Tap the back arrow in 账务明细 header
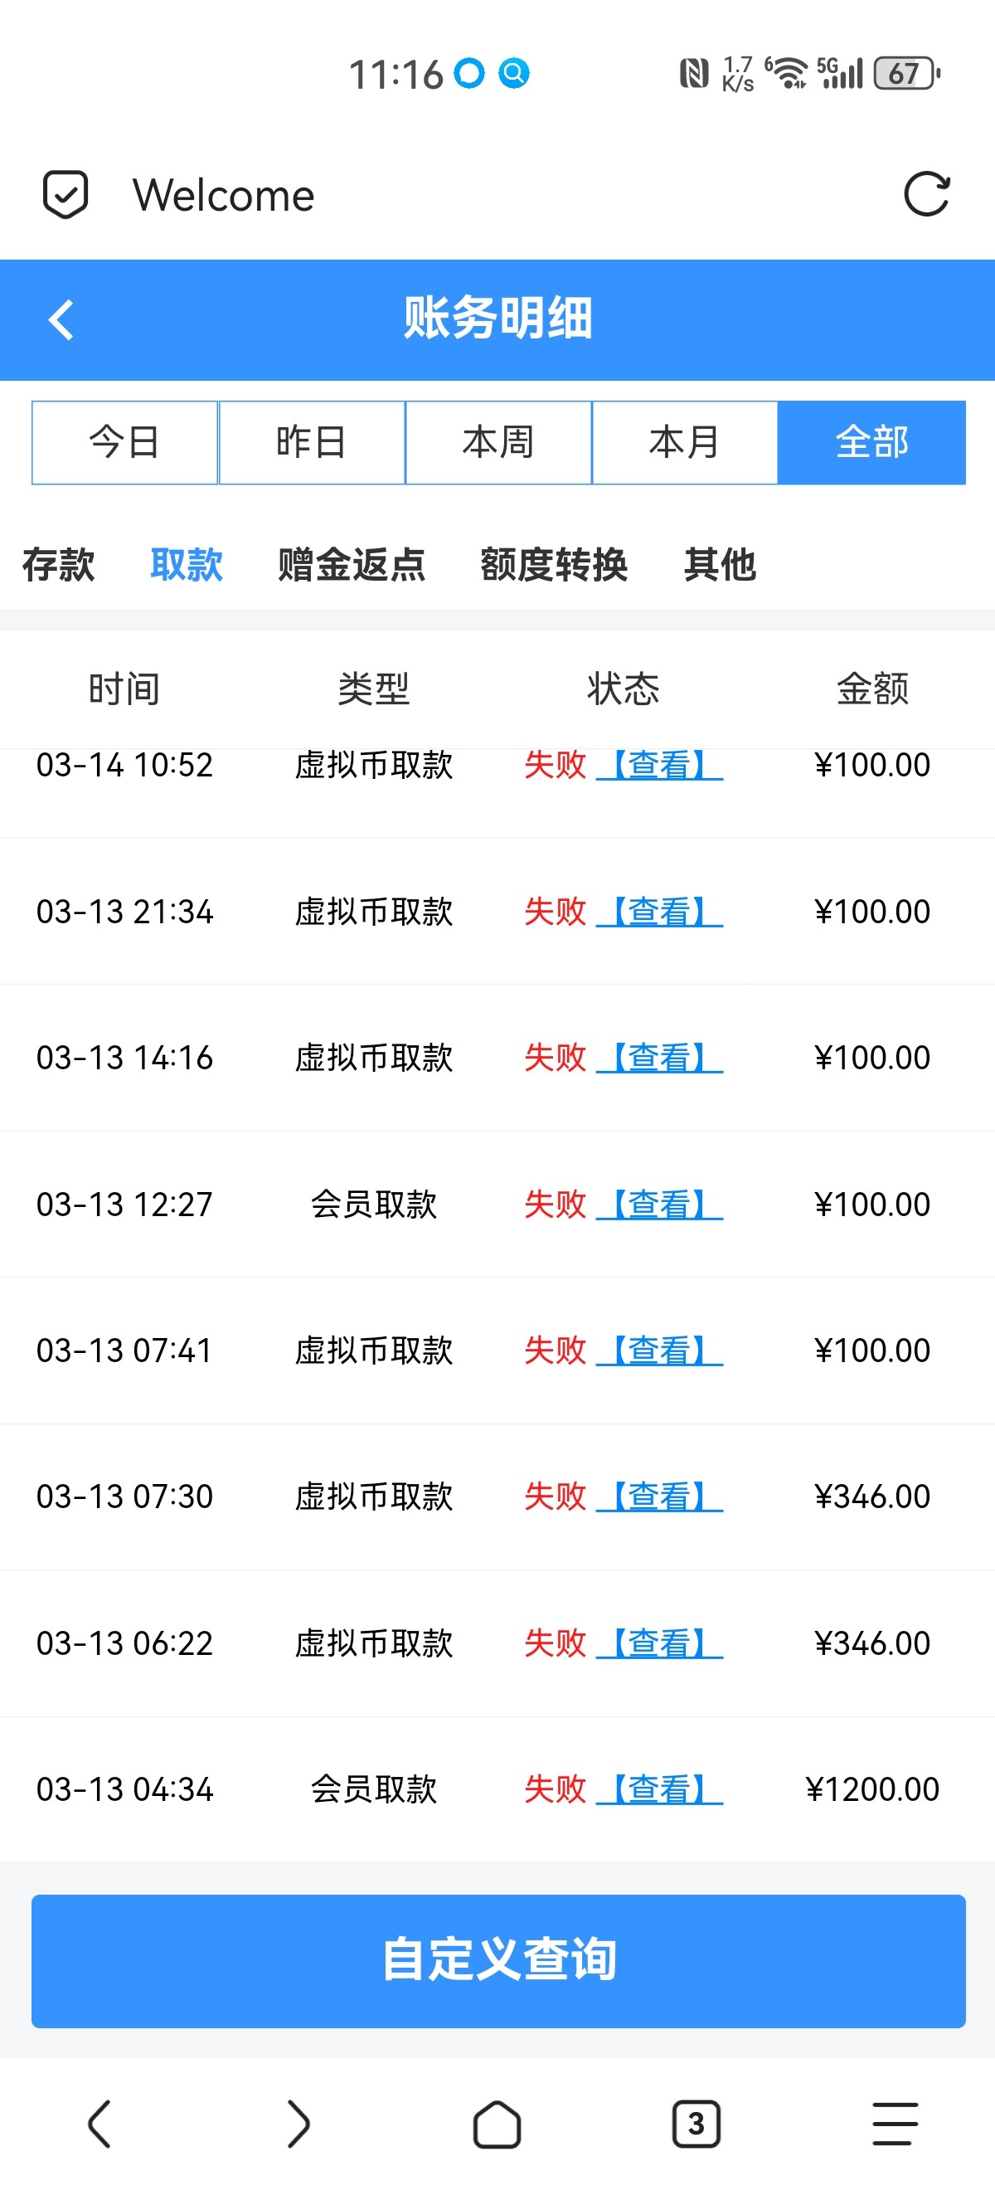Screen dimensions: 995x2190 61,320
